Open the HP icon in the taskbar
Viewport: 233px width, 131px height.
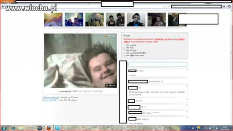point(40,128)
